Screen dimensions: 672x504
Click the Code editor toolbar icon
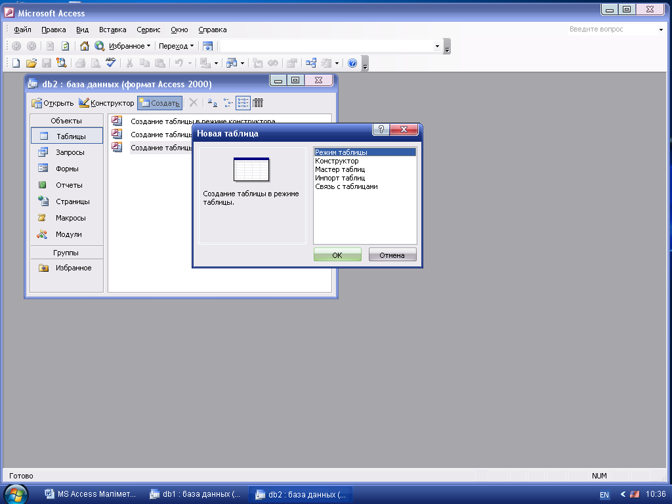257,64
